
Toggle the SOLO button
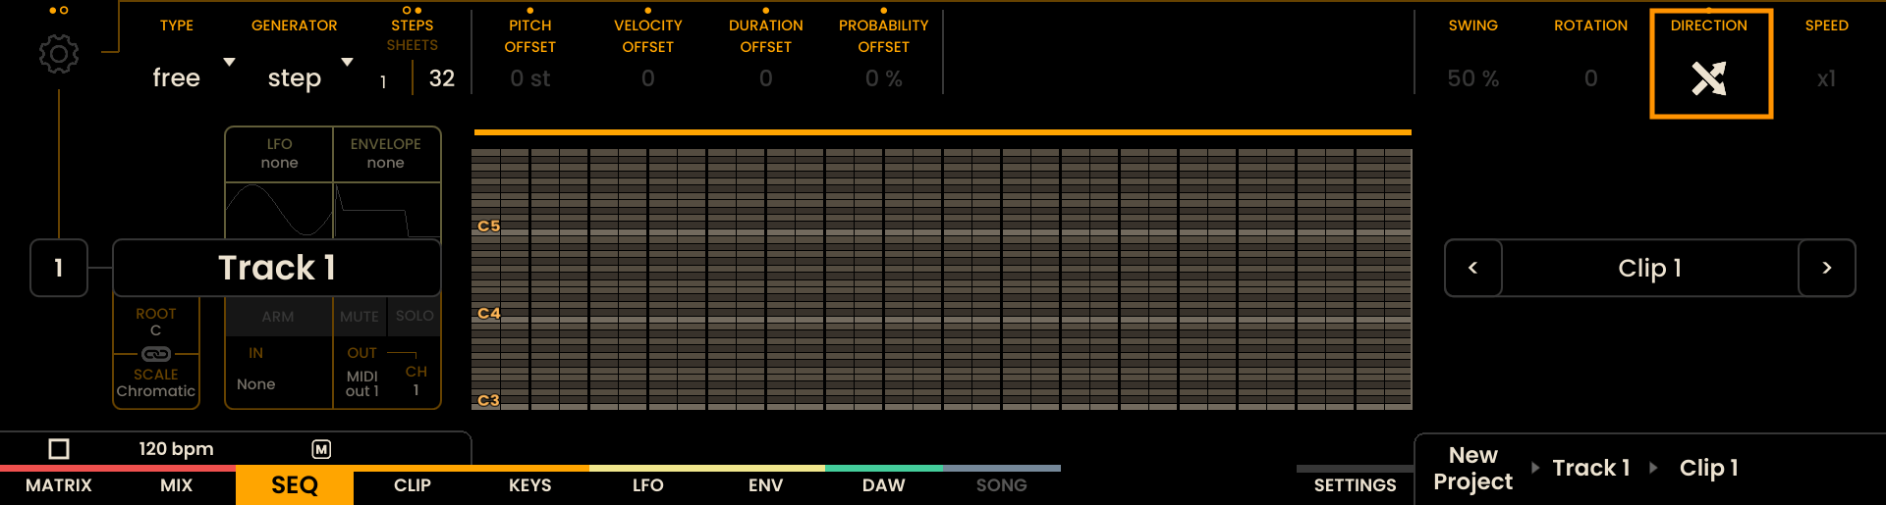pos(415,316)
